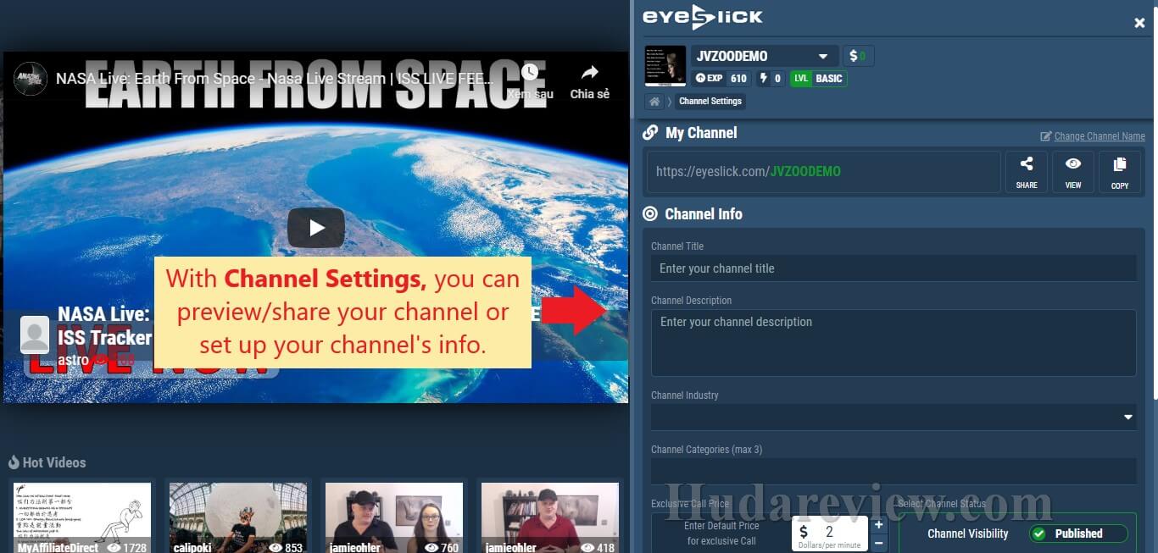
Task: Go to home via breadcrumb icon
Action: pyautogui.click(x=654, y=102)
